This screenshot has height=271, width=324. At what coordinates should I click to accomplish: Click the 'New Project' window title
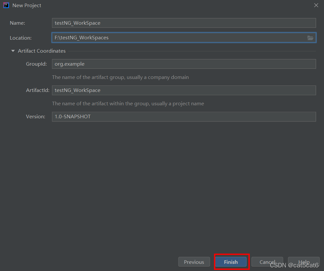(x=27, y=6)
